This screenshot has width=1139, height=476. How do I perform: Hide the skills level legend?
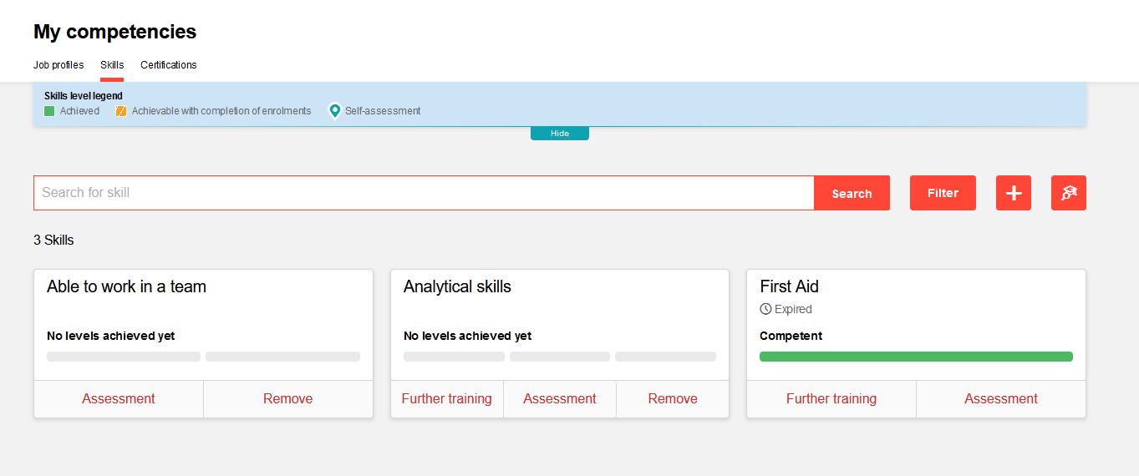[559, 134]
